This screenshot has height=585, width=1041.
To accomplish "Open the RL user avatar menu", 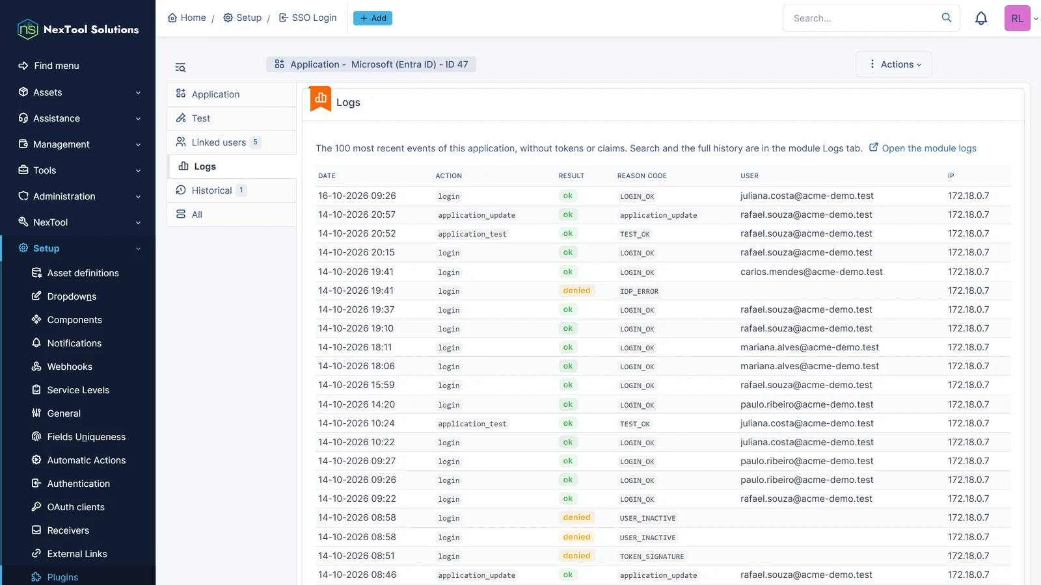I will pos(1018,18).
